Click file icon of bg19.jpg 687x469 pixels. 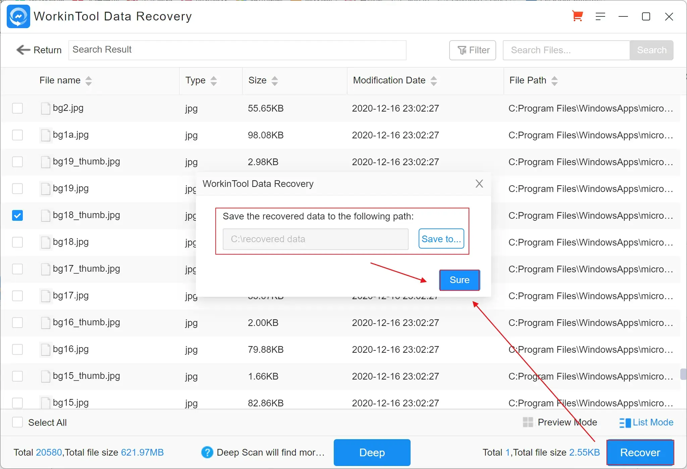(x=46, y=189)
